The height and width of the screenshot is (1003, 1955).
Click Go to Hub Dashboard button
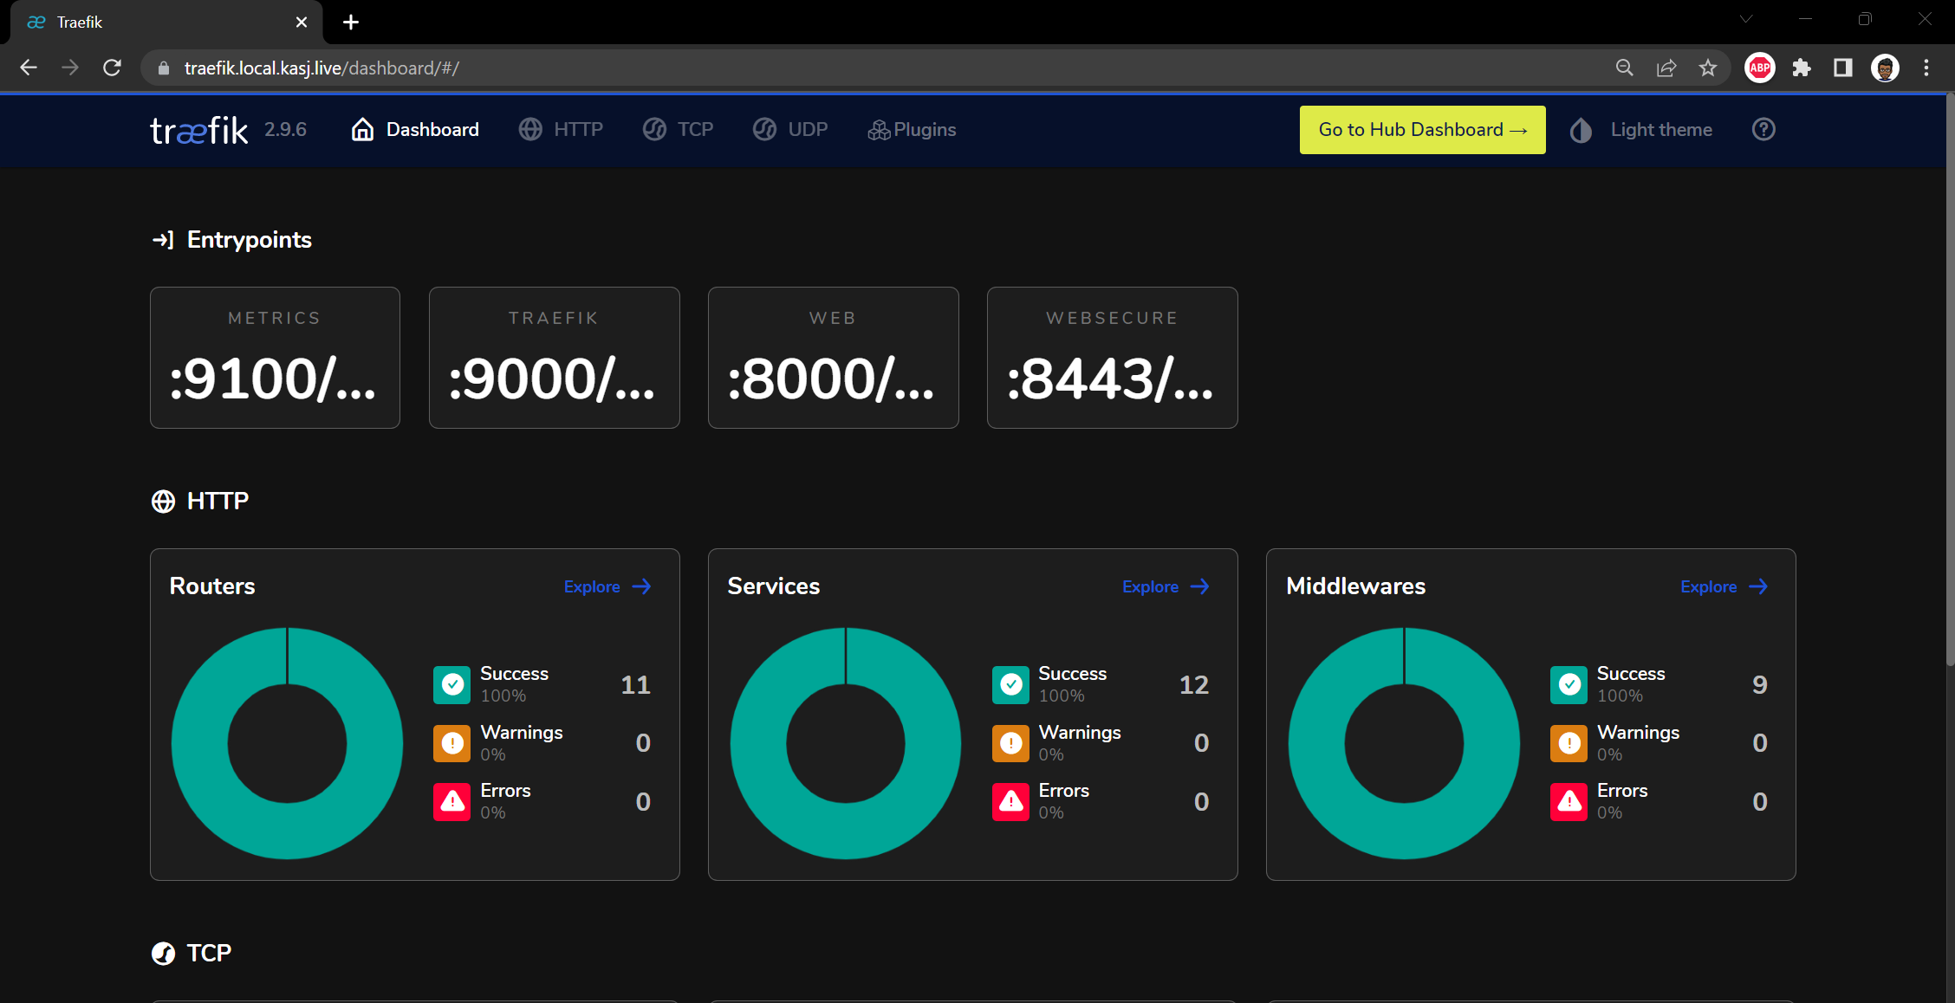(1421, 129)
